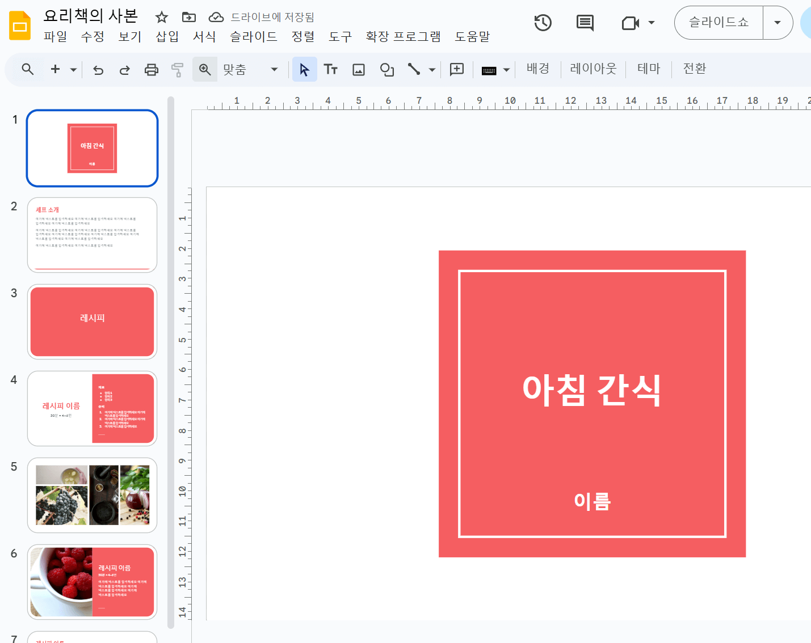This screenshot has width=811, height=643.
Task: Redo the last action
Action: 124,70
